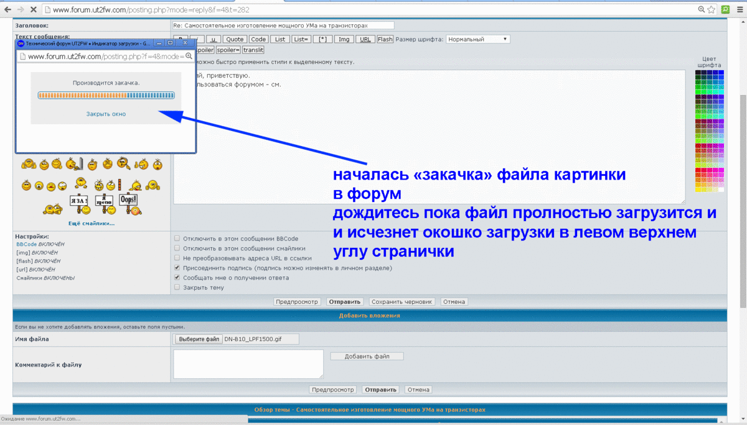The width and height of the screenshot is (747, 425).
Task: Bookmark this page with the star icon
Action: click(711, 10)
